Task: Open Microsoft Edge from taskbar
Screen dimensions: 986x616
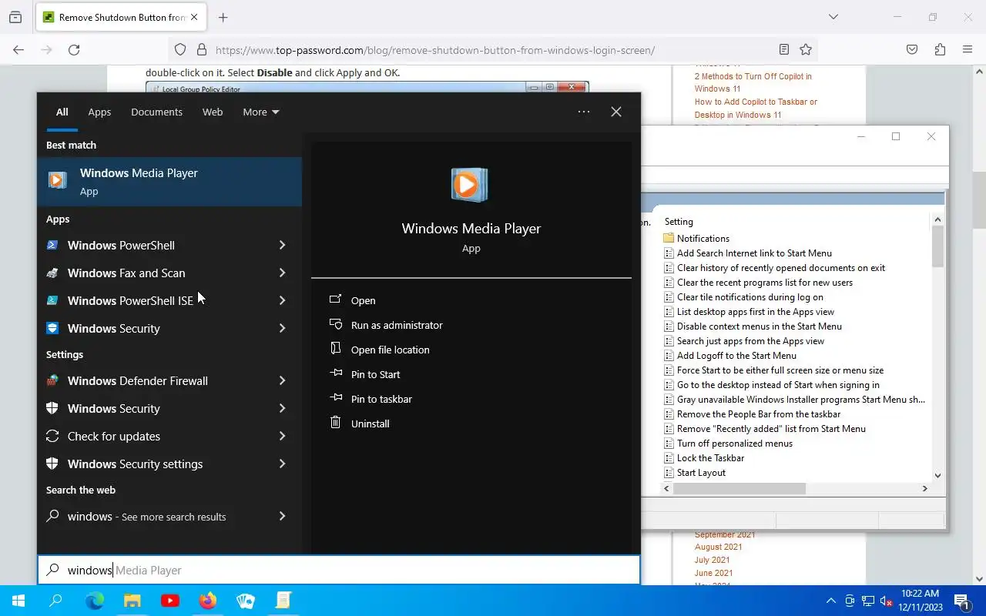Action: click(x=94, y=601)
